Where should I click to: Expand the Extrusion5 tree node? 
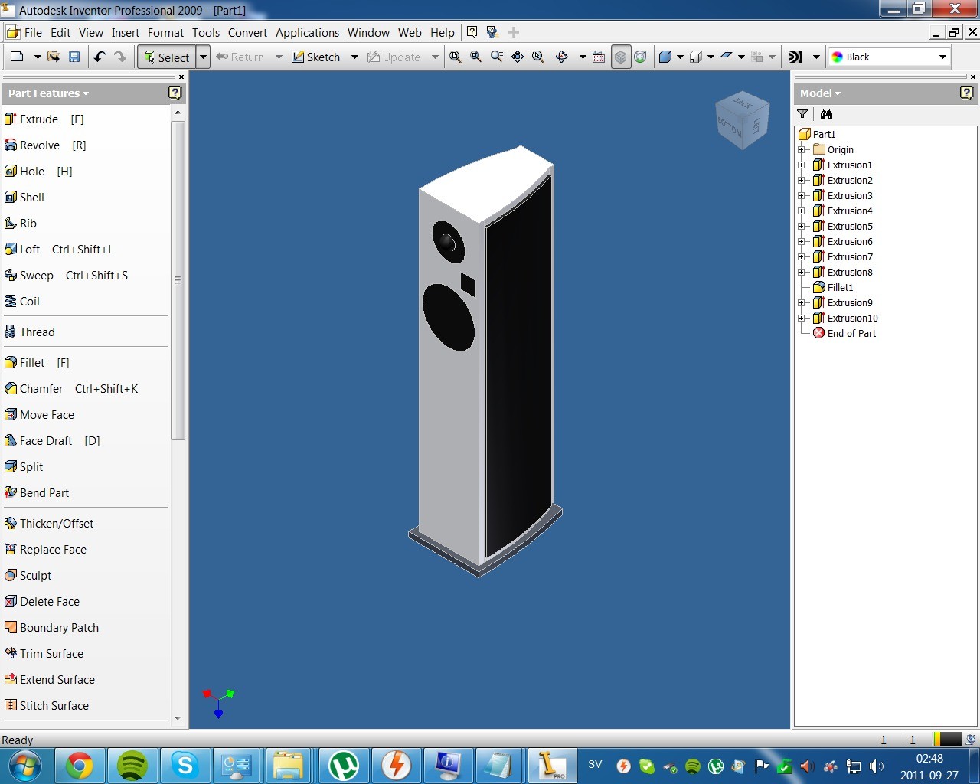point(802,227)
